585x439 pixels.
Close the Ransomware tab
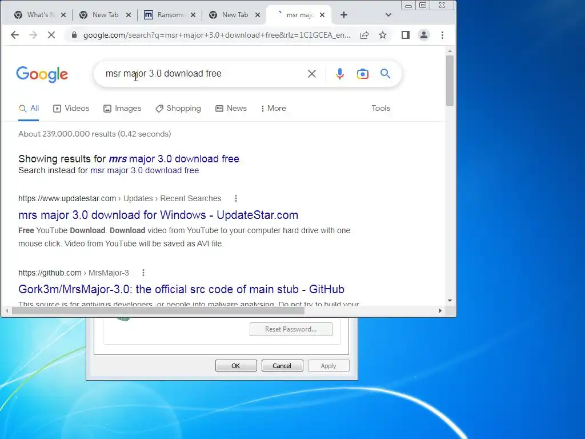tap(193, 15)
